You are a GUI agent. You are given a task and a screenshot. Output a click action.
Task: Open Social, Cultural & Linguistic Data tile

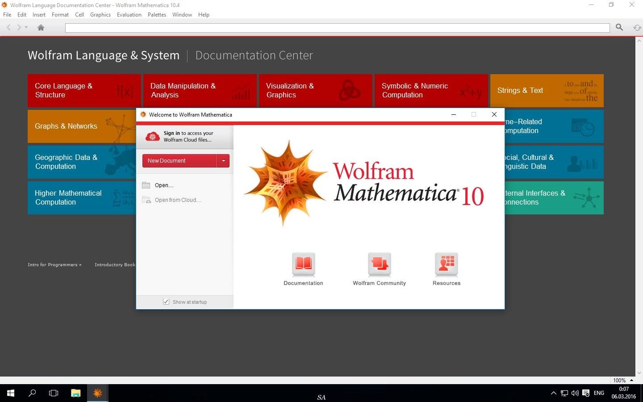coord(554,162)
